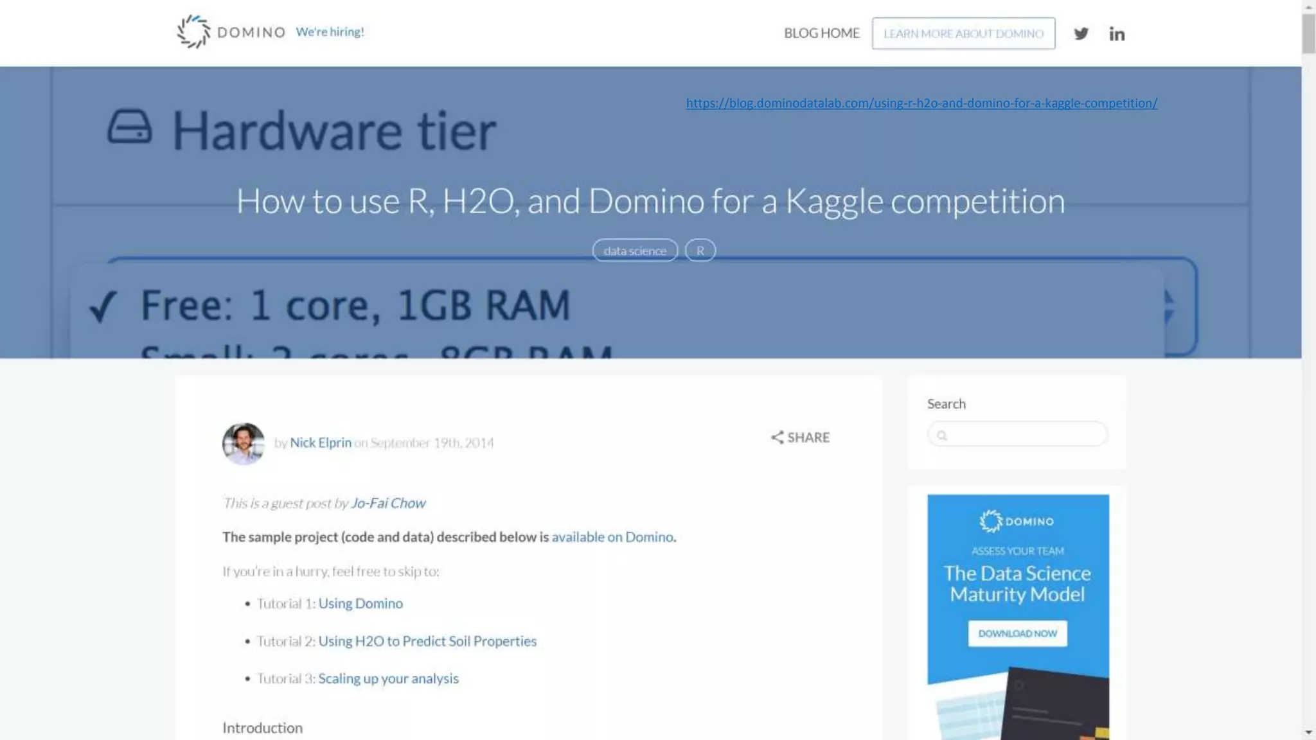Click DOWNLOAD NOW in the Maturity Model ad
The image size is (1316, 740).
pos(1017,633)
